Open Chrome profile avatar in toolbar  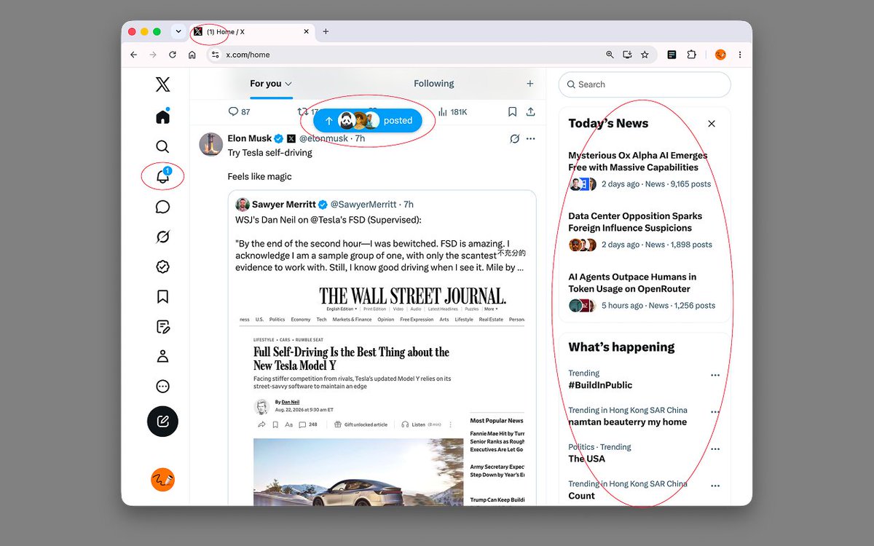pyautogui.click(x=720, y=55)
